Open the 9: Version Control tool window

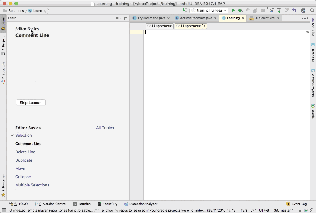pyautogui.click(x=50, y=204)
